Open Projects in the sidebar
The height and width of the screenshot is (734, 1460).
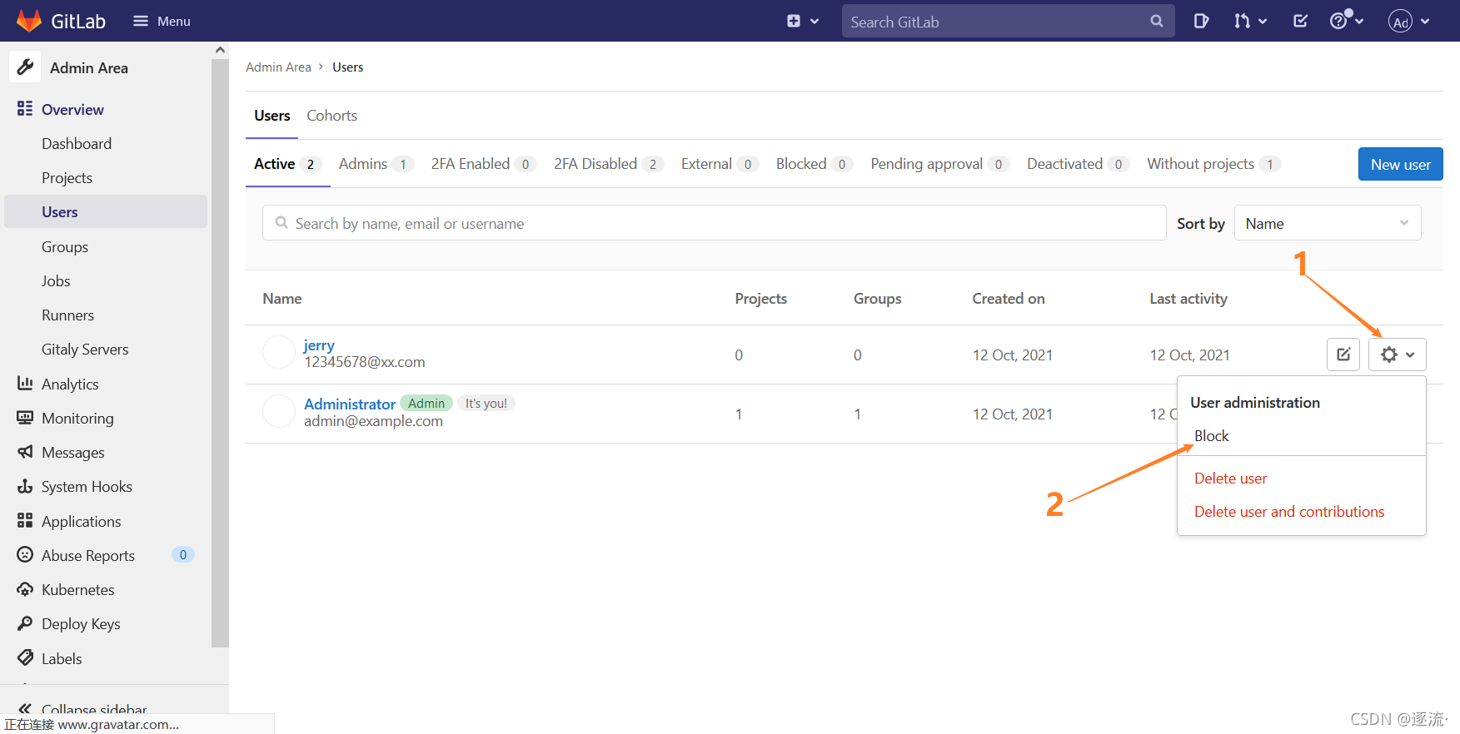click(x=67, y=178)
